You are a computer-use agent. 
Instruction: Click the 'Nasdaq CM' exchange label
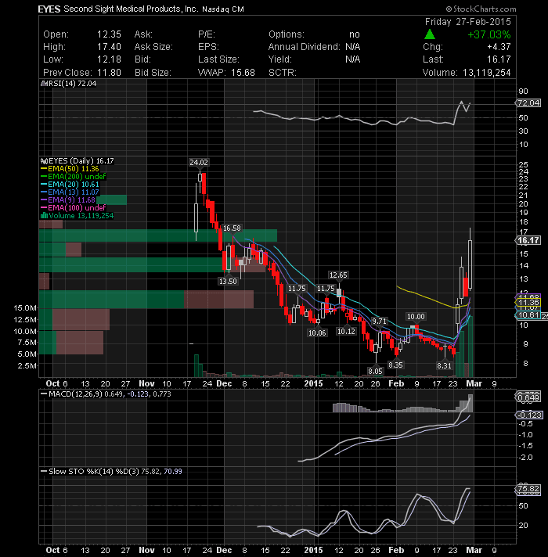(x=223, y=9)
